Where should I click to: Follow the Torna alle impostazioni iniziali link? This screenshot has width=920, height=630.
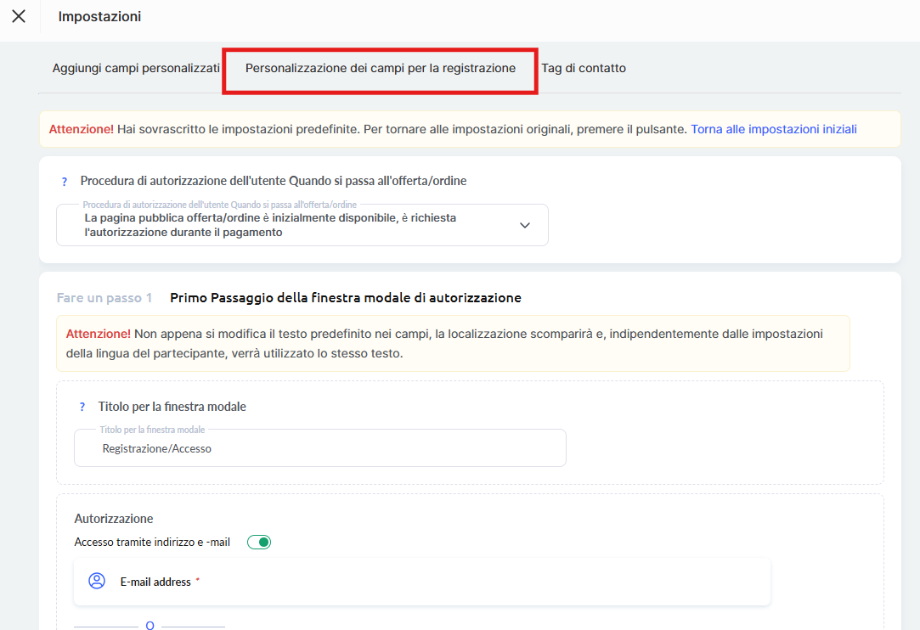(773, 130)
